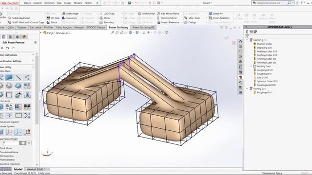Toggle the edge selection filter
The image size is (312, 175).
tap(19, 77)
